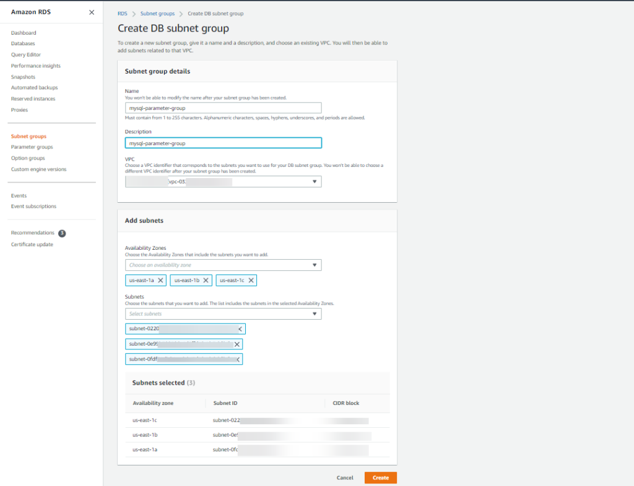
Task: Click subnet-0e ID in the selected table
Action: tap(225, 435)
